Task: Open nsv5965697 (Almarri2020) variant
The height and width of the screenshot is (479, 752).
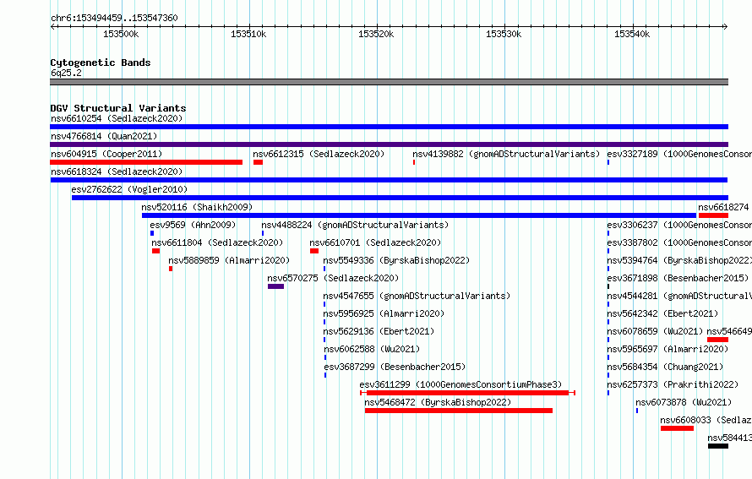Action: point(668,349)
